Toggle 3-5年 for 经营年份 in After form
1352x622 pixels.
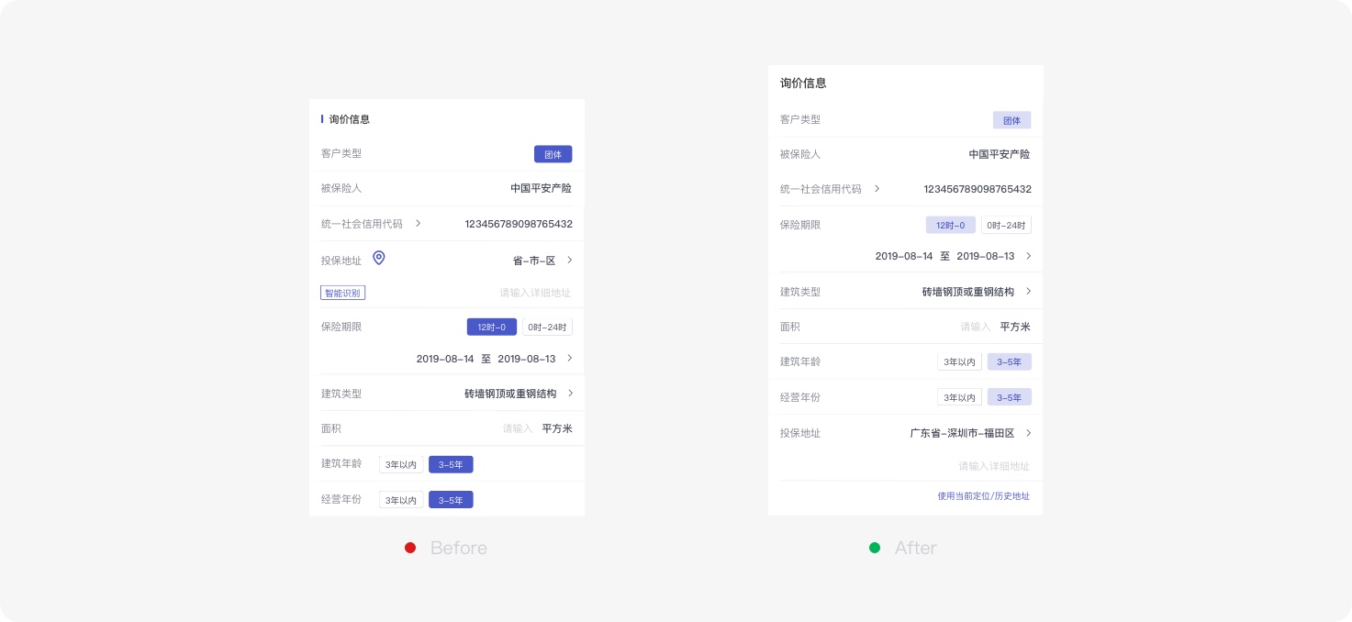point(1009,397)
